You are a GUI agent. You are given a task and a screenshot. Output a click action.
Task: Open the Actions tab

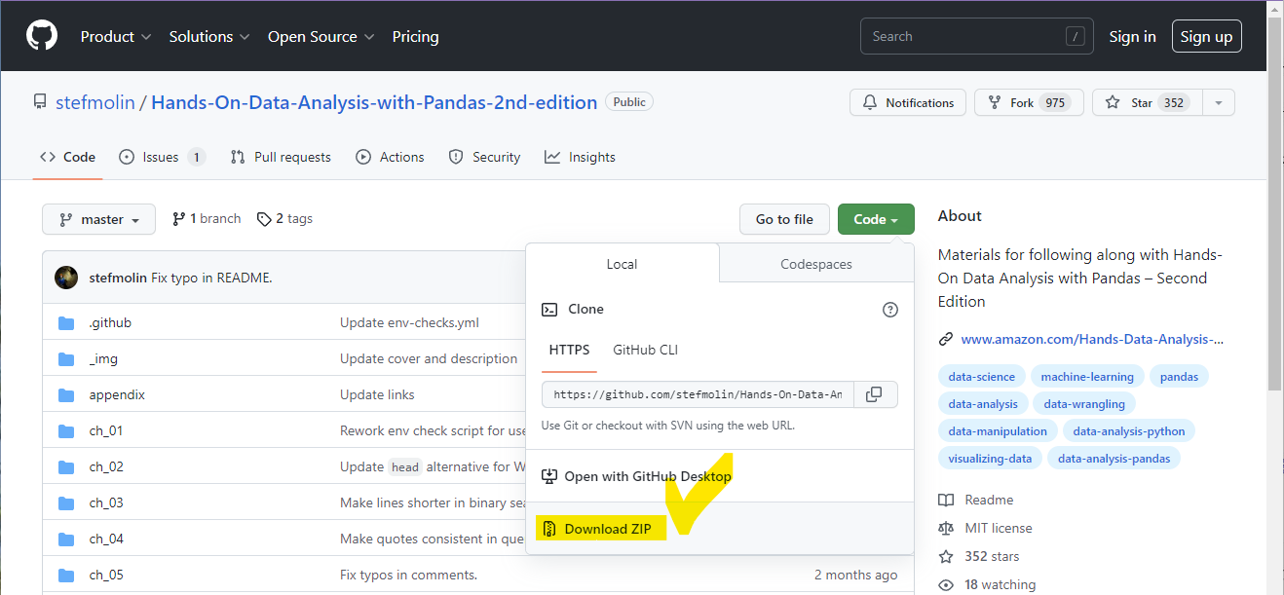point(390,157)
